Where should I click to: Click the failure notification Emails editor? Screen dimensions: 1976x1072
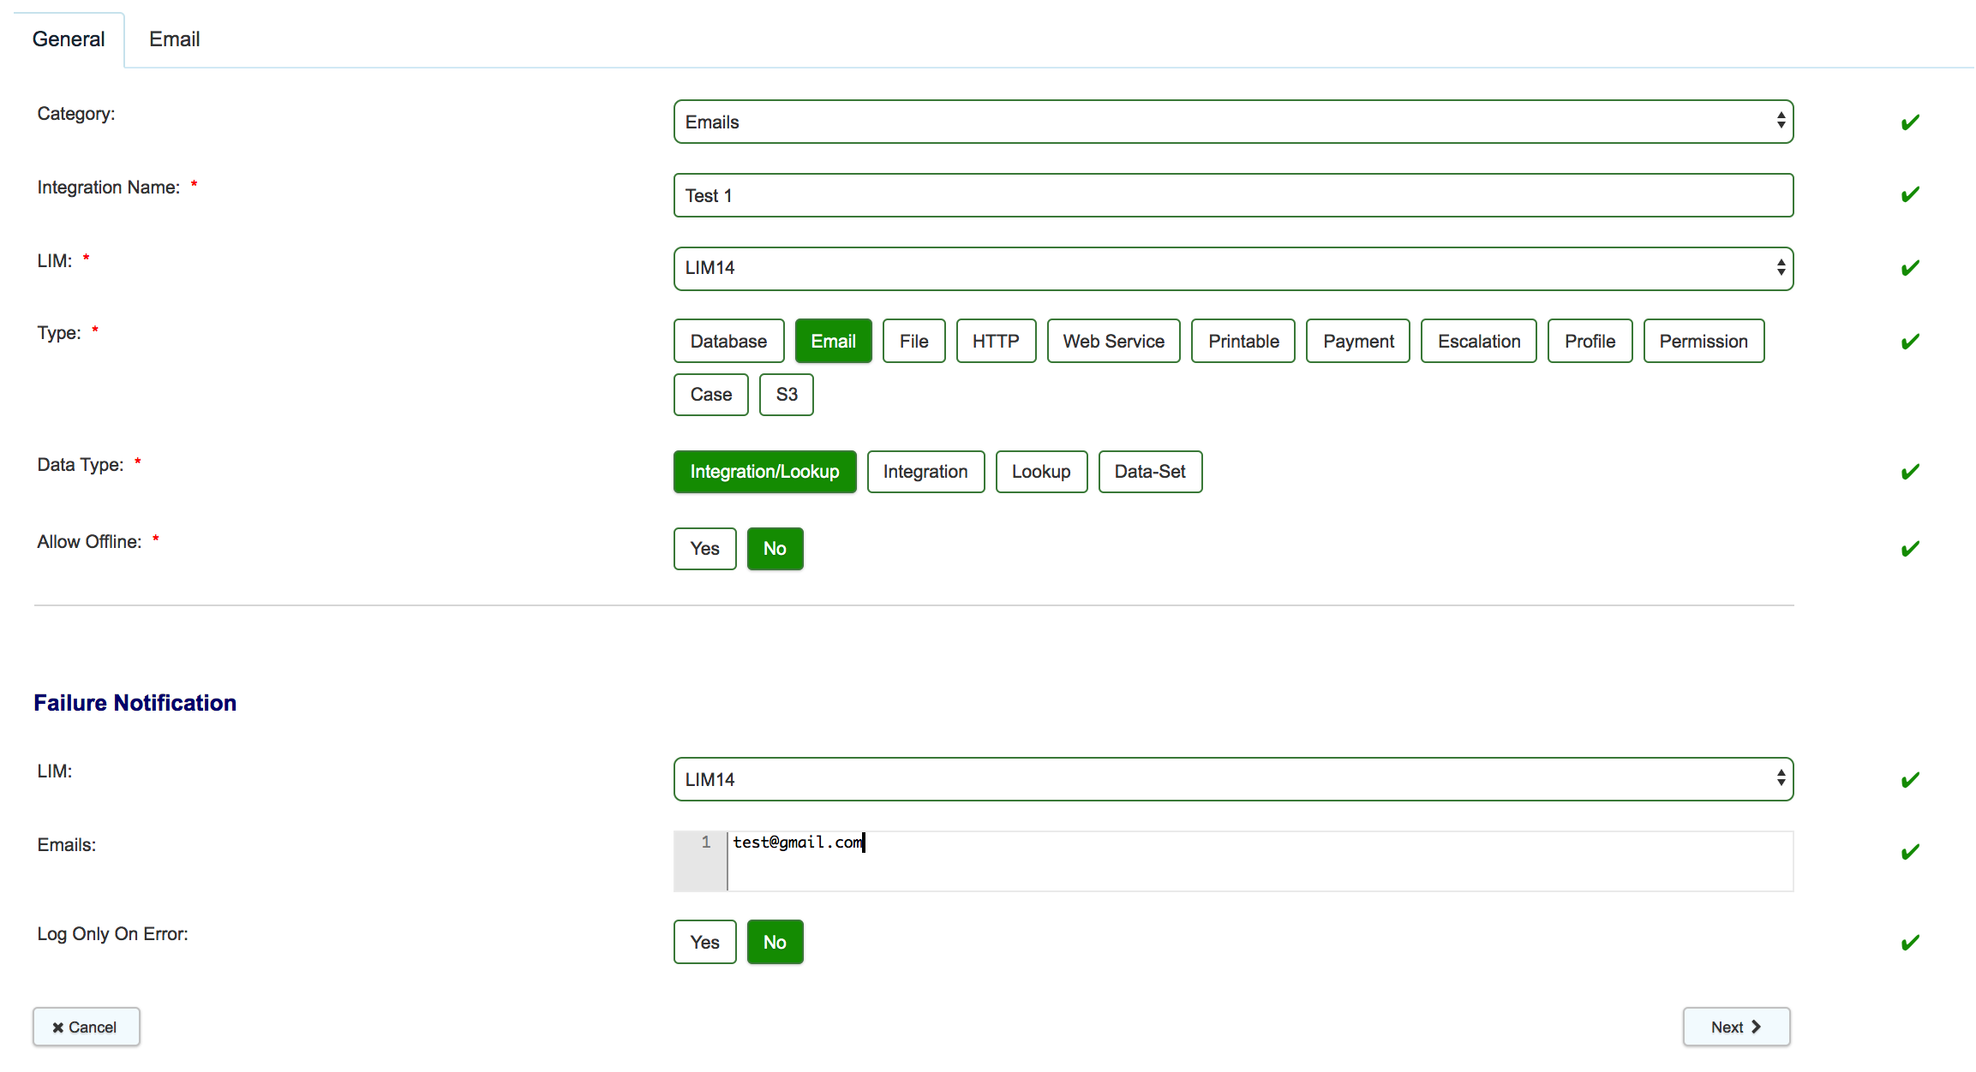[x=1200, y=861]
